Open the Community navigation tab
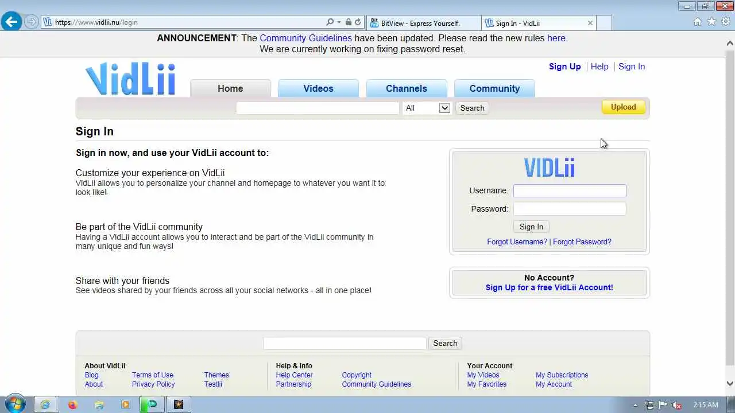The height and width of the screenshot is (413, 735). point(494,88)
